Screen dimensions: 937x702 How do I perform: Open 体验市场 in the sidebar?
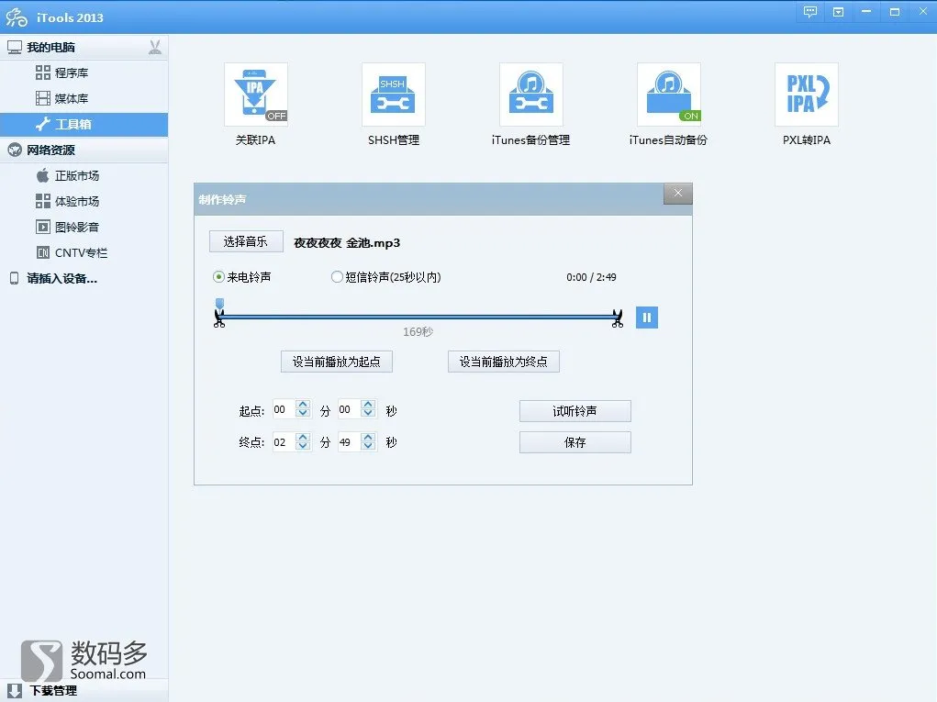(84, 201)
